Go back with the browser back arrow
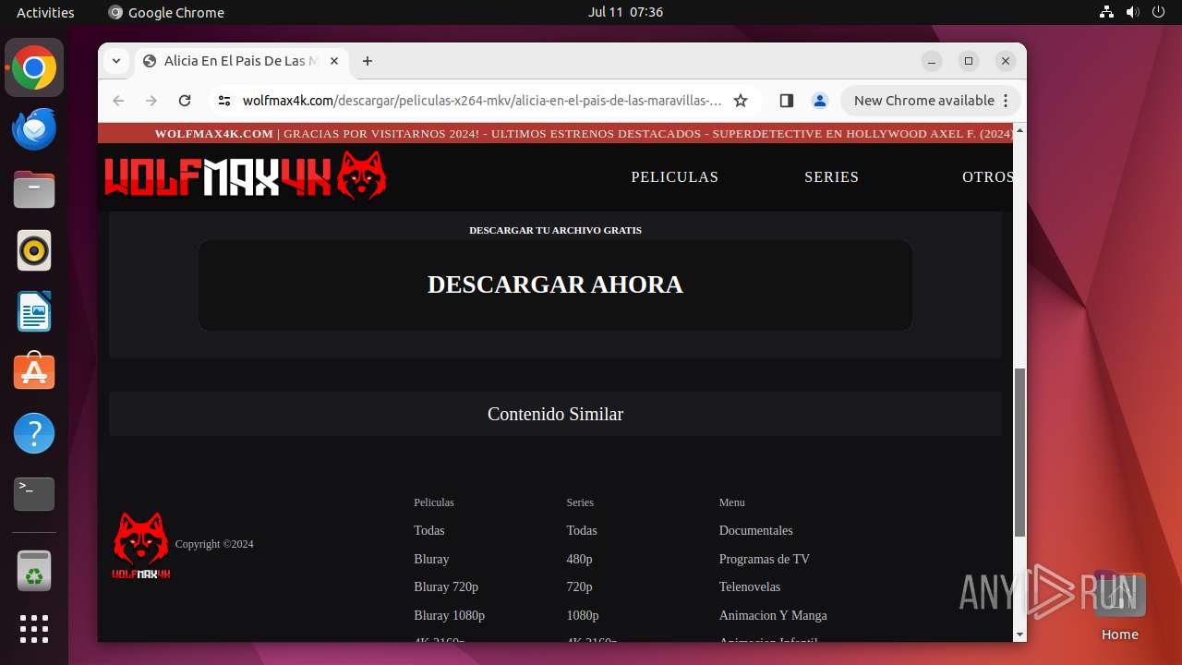 tap(118, 101)
